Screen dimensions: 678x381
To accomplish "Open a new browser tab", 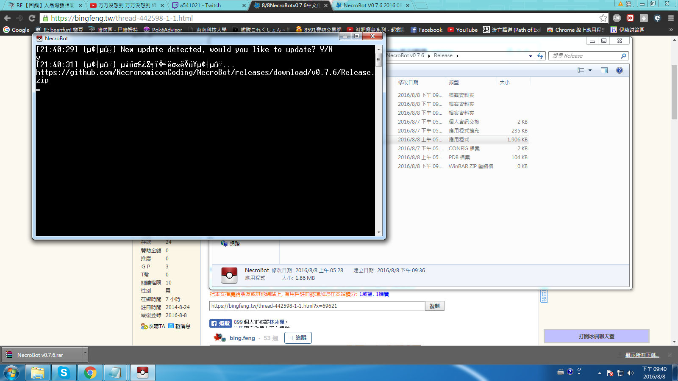I will [x=421, y=6].
